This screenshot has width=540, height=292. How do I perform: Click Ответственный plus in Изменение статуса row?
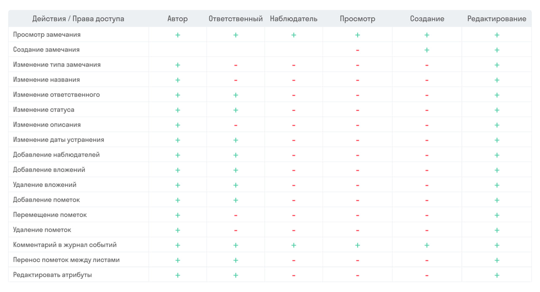coord(235,110)
